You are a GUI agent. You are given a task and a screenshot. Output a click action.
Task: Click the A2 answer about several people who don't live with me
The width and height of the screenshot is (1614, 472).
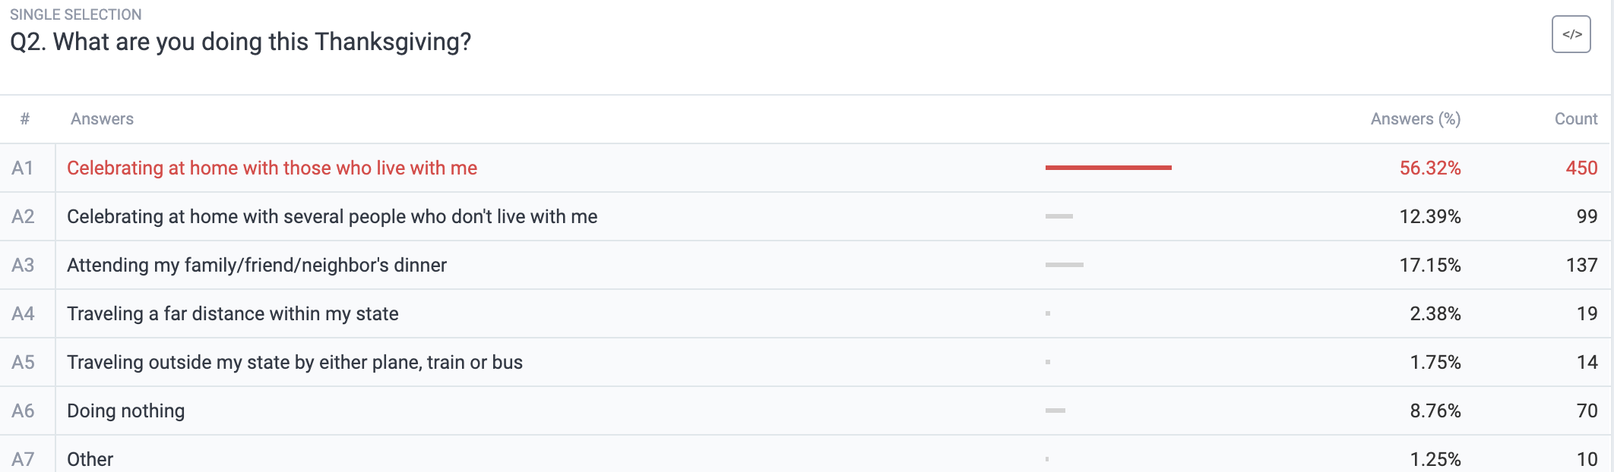[x=332, y=216]
